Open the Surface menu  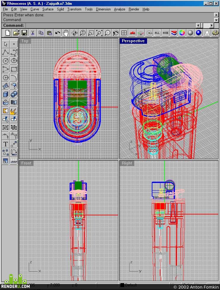(48, 9)
